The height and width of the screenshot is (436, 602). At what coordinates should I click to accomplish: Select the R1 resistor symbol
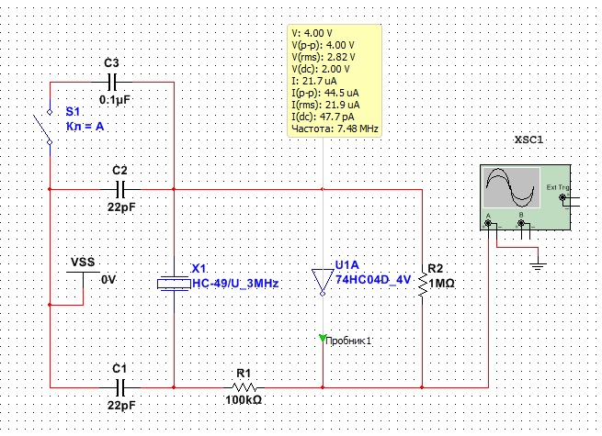pos(244,387)
